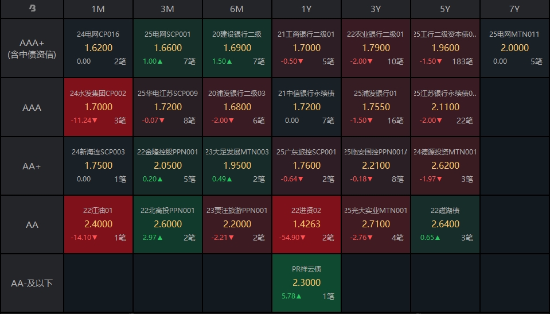The image size is (550, 314).
Task: Open the 25电网SCP001 bond cell
Action: click(167, 48)
